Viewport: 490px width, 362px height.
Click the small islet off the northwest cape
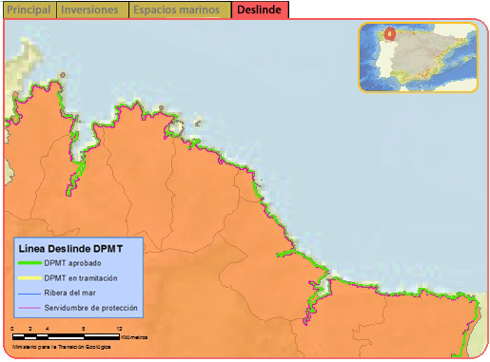(x=63, y=75)
